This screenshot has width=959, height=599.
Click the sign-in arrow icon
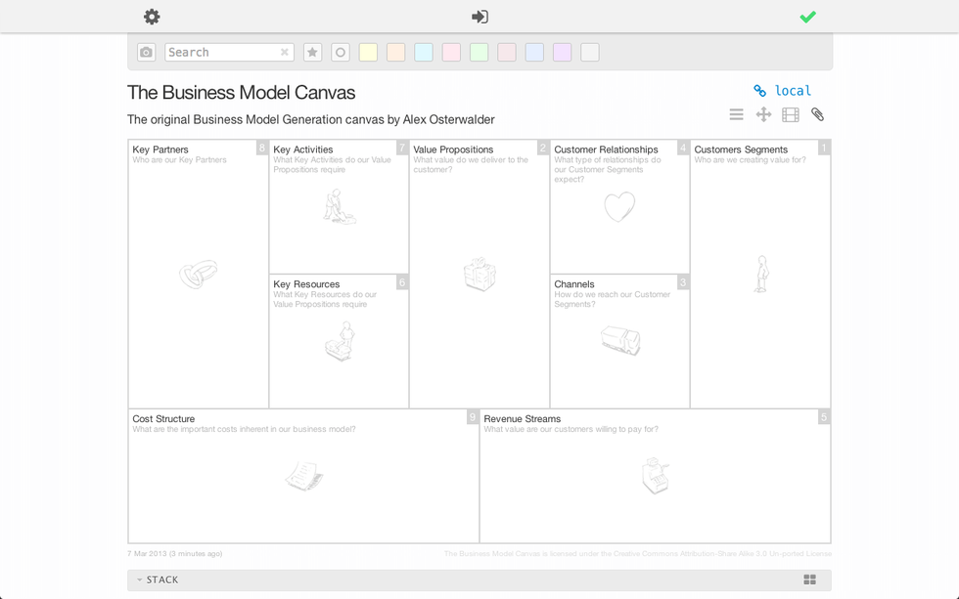click(479, 16)
